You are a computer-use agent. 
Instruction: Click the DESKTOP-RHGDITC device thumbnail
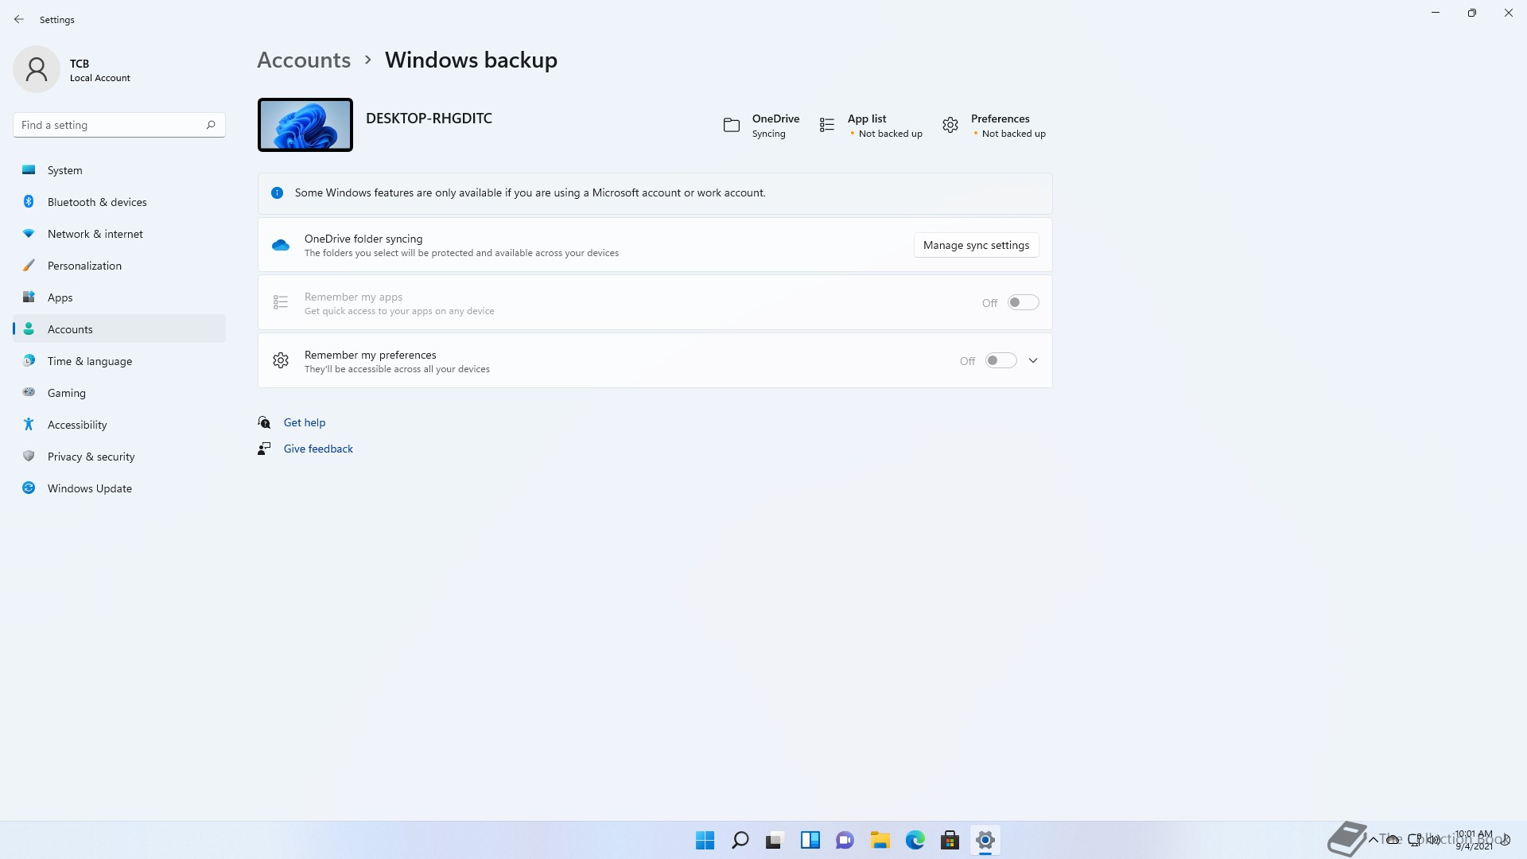[x=305, y=125]
